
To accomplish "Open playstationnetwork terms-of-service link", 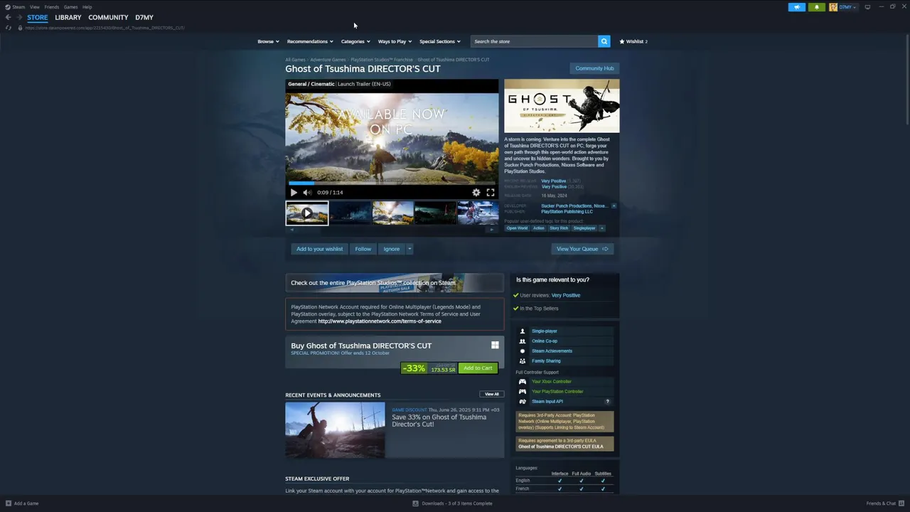I will click(380, 321).
